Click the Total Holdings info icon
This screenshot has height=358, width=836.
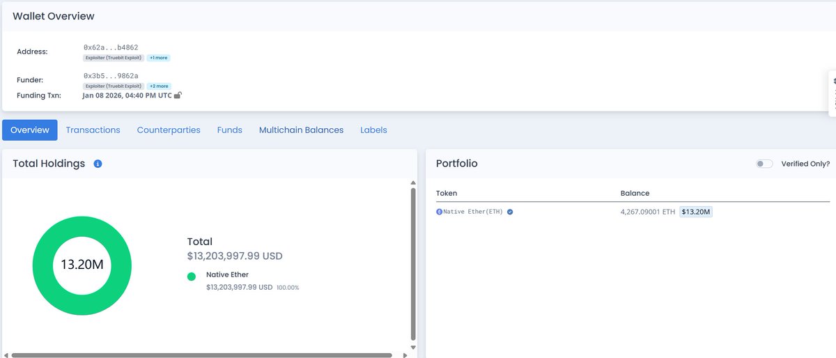(98, 164)
